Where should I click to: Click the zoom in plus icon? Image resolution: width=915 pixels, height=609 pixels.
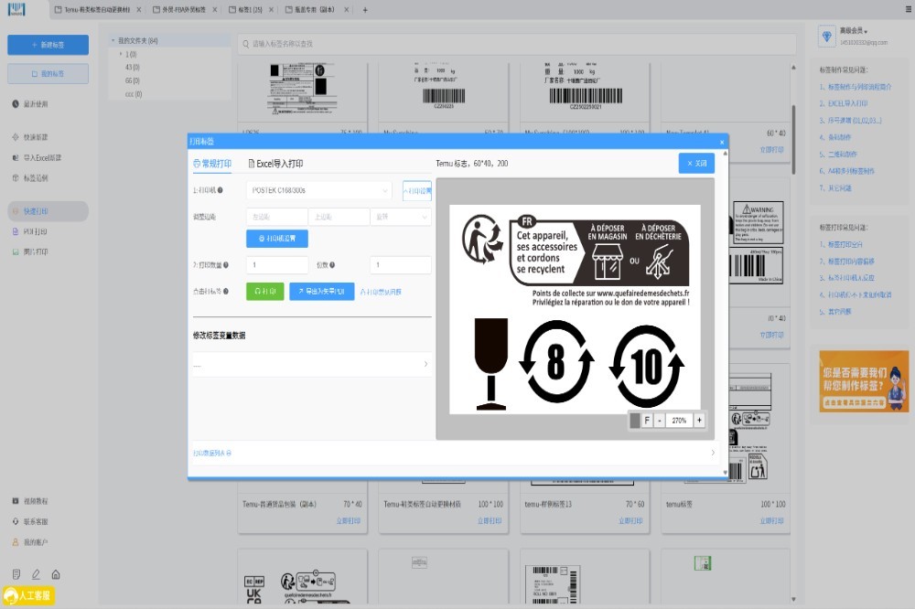coord(699,421)
